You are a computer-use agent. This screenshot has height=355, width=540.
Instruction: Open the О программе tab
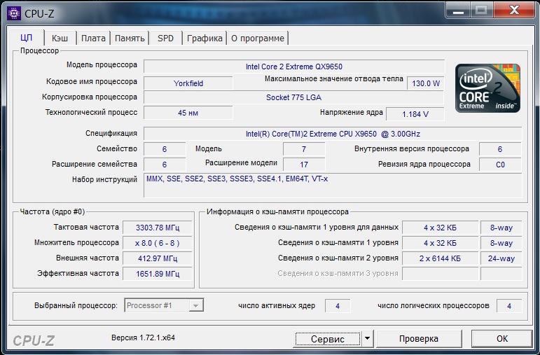(258, 39)
